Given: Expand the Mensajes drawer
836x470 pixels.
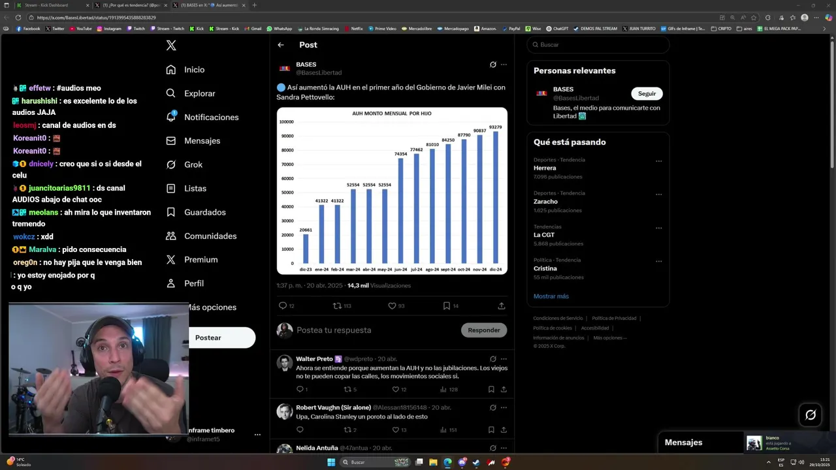Looking at the screenshot, I should (x=683, y=443).
